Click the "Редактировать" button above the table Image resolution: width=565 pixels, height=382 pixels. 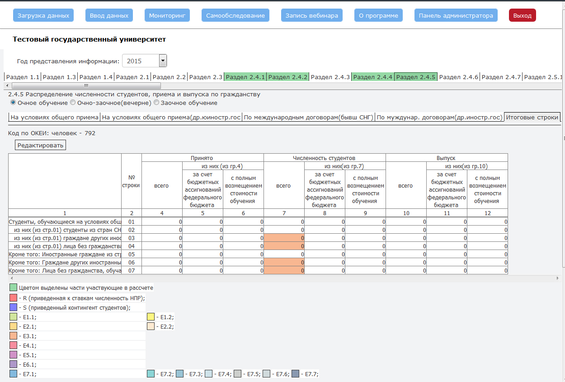click(x=41, y=145)
